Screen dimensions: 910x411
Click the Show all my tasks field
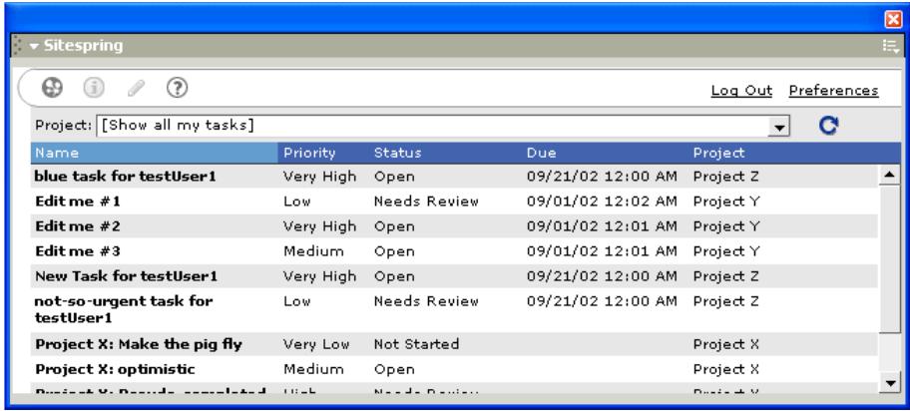coord(432,126)
